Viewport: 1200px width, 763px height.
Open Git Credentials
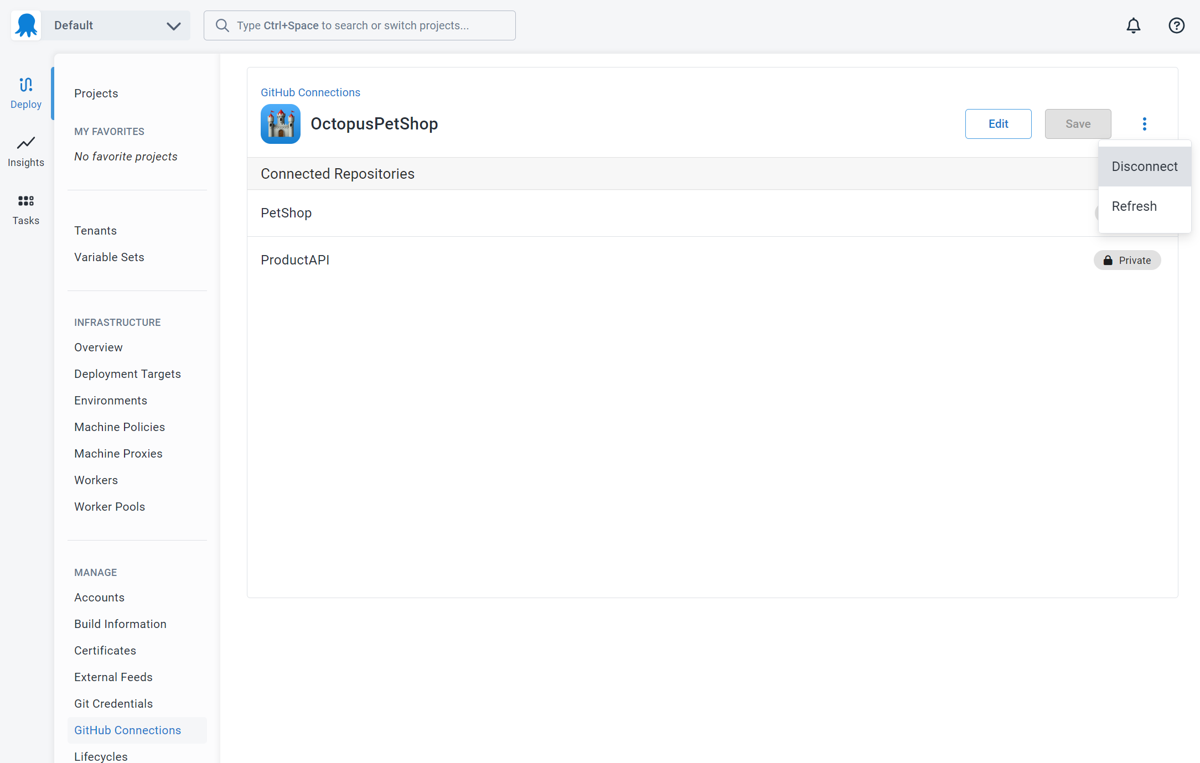click(x=113, y=704)
